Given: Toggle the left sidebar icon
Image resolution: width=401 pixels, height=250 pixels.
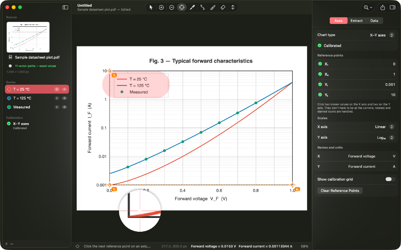Looking at the screenshot, I should point(65,8).
